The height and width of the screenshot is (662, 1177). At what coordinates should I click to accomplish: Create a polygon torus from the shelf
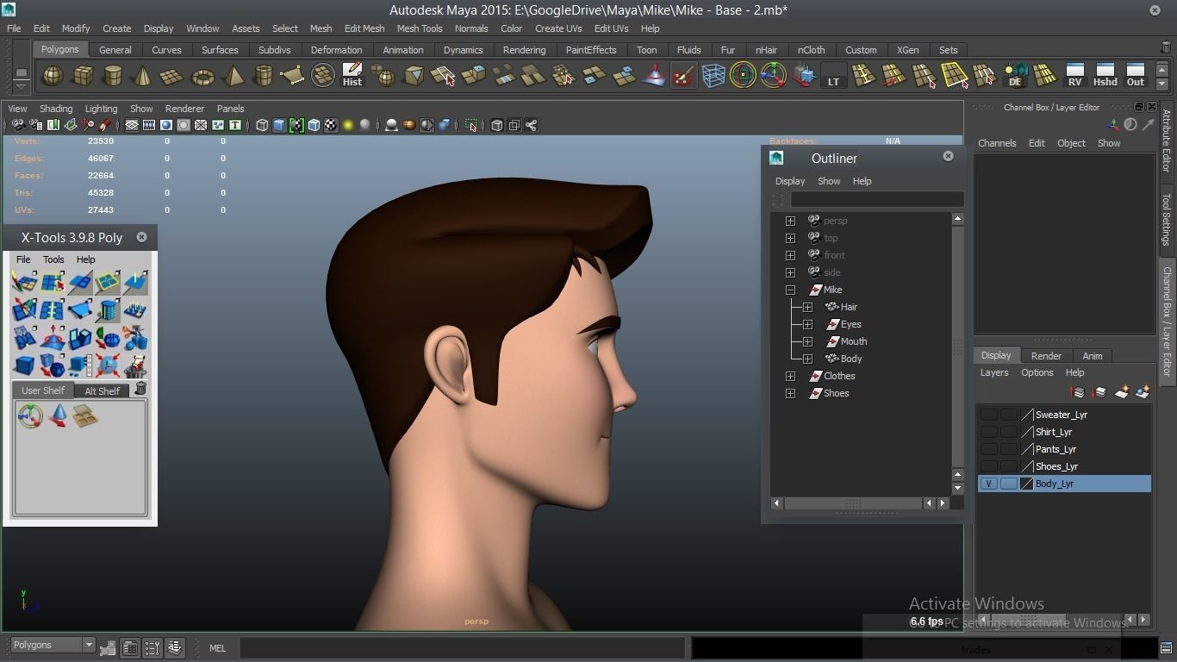(202, 76)
